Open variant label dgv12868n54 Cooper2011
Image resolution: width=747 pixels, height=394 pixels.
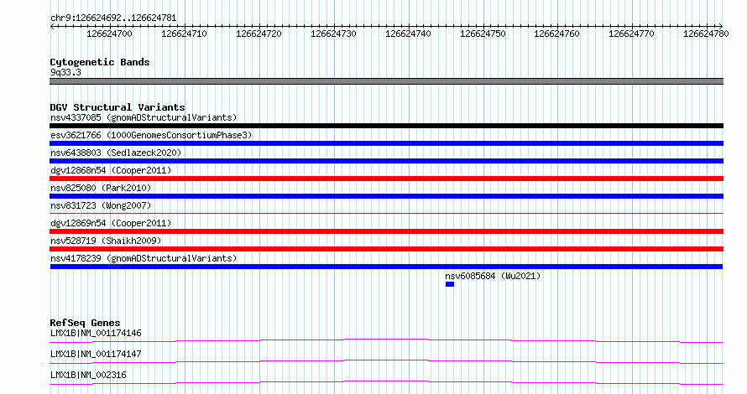click(x=111, y=170)
